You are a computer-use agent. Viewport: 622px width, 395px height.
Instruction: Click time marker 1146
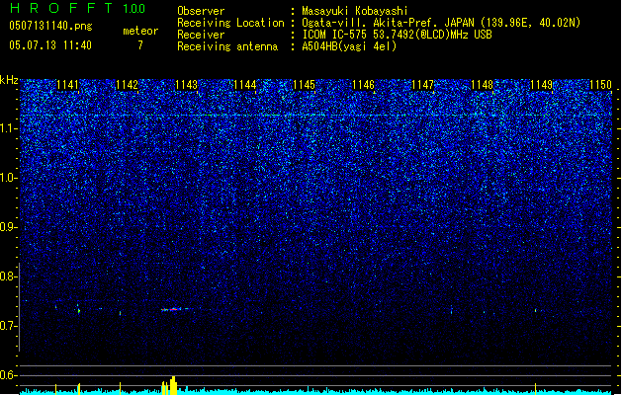coord(364,85)
